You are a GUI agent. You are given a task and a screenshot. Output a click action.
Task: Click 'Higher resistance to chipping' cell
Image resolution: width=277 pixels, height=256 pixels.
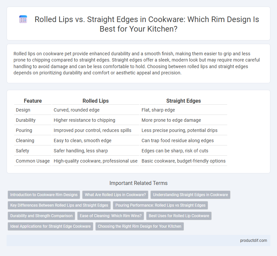(x=96, y=120)
